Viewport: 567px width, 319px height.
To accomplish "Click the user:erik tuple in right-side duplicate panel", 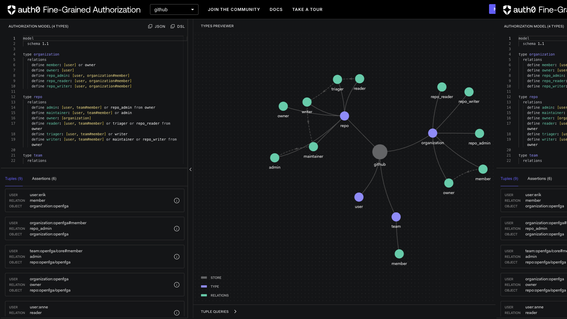I will 534,201.
